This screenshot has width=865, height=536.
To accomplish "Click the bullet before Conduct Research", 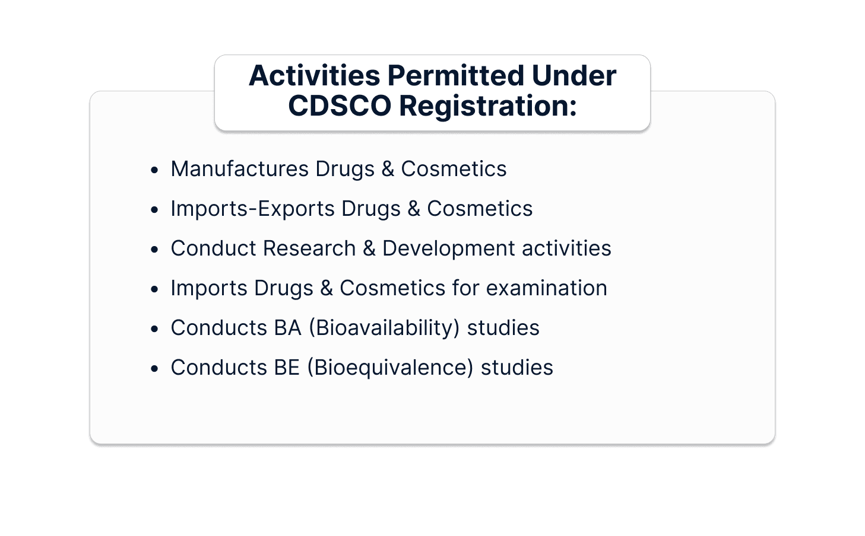I will click(155, 250).
